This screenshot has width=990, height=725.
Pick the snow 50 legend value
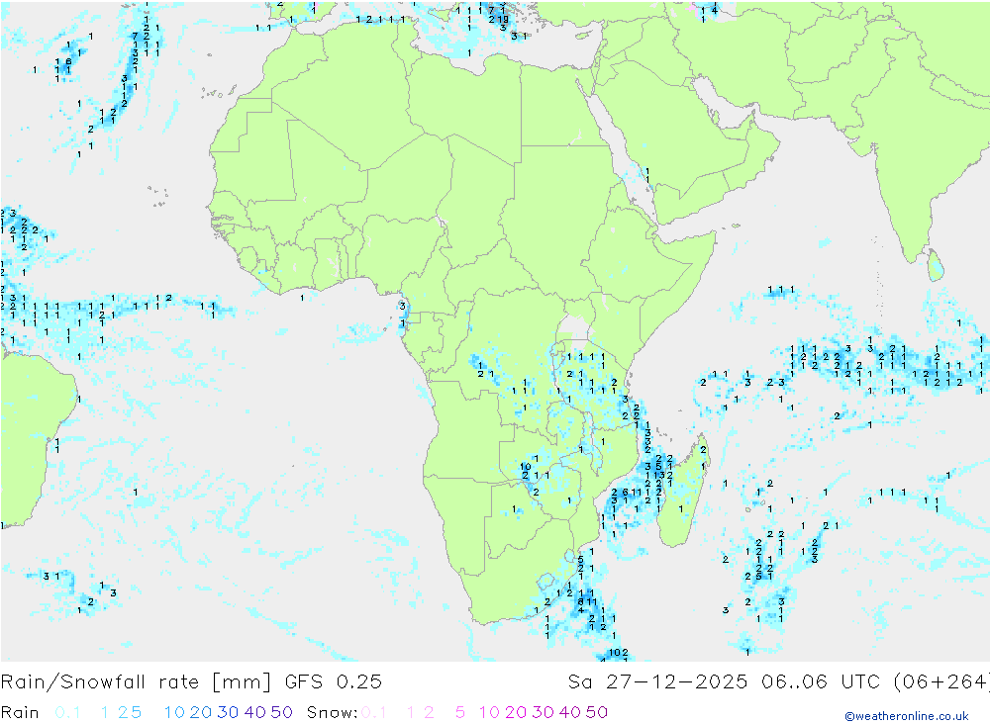coord(597,712)
